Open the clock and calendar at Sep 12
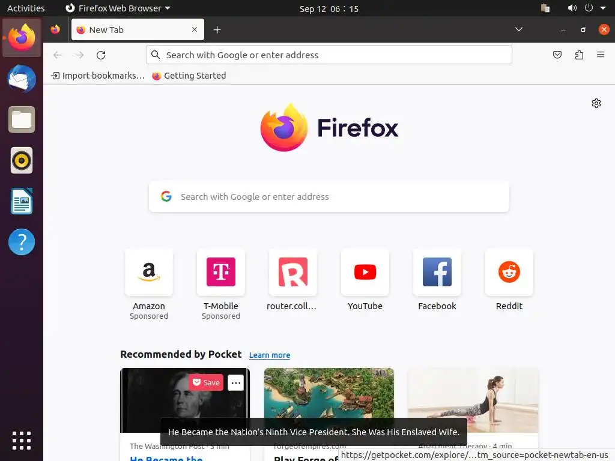Screen dimensions: 615x461 pos(329,8)
